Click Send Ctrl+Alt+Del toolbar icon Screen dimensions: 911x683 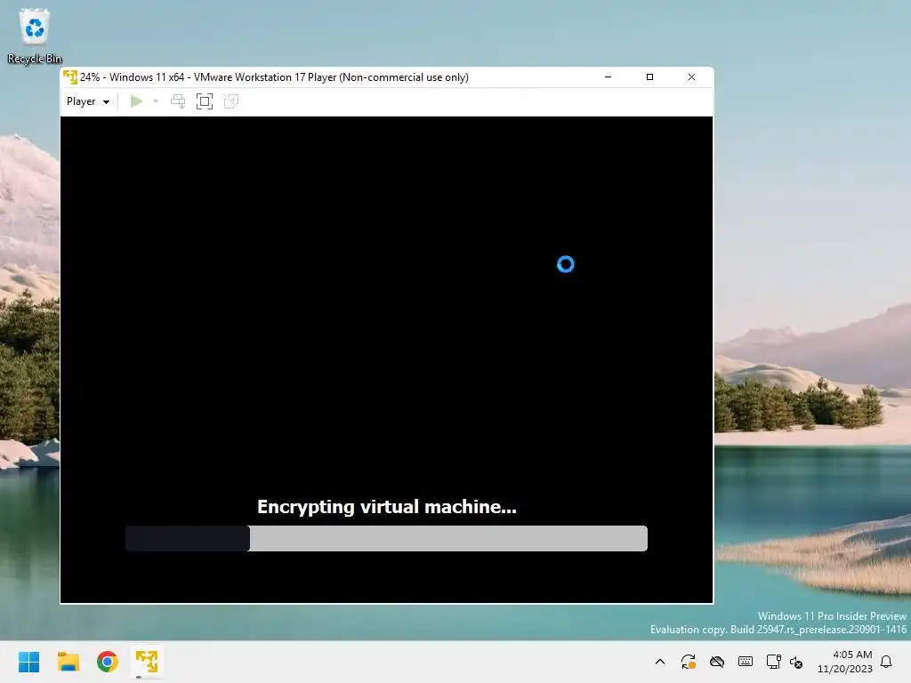178,101
